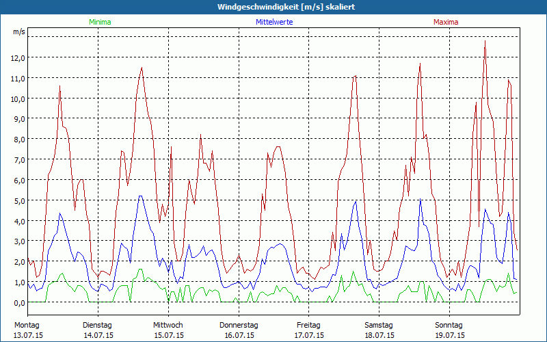Click the 9,0 value on the y-axis
This screenshot has height=342, width=547.
coord(19,119)
